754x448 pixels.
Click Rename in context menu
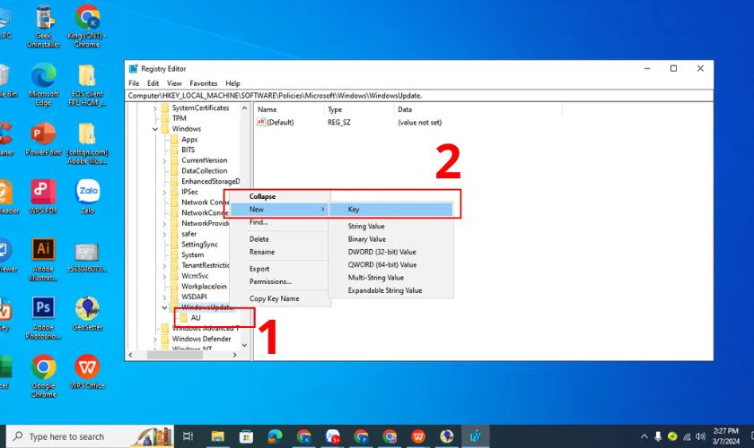tap(280, 252)
